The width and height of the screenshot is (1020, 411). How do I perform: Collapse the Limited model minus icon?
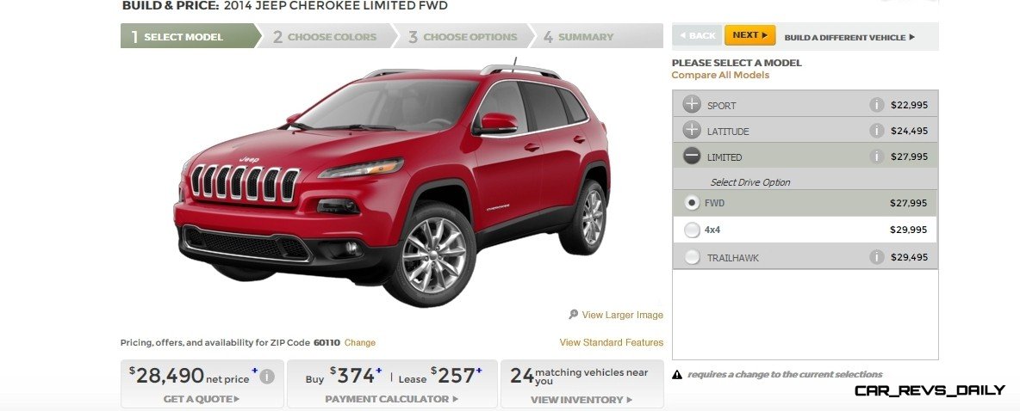(x=692, y=156)
